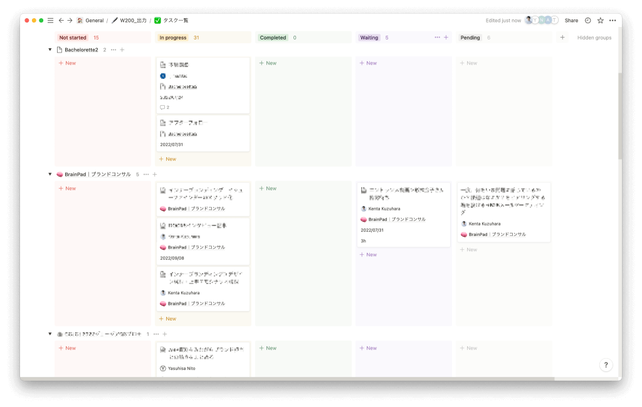Open the タスク一覧 breadcrumb
This screenshot has width=642, height=407.
pos(172,21)
